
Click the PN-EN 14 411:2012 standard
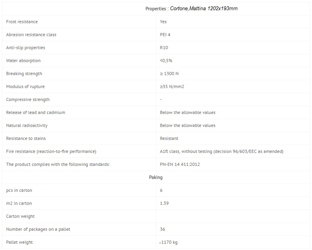[180, 164]
